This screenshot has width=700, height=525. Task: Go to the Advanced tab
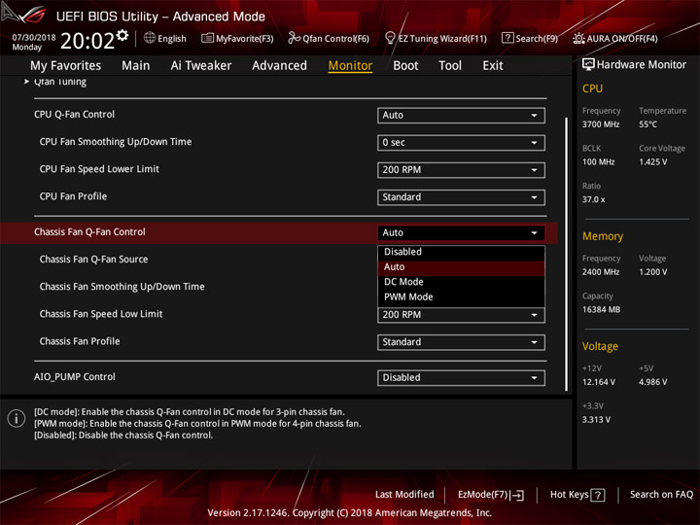tap(279, 66)
